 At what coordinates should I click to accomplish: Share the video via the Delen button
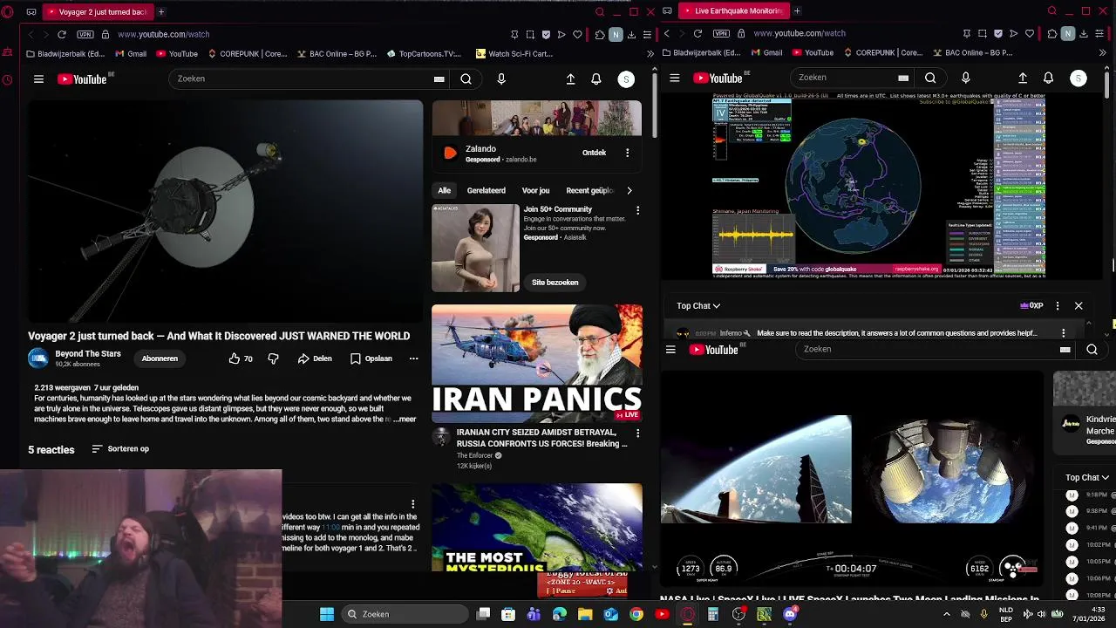[x=315, y=358]
